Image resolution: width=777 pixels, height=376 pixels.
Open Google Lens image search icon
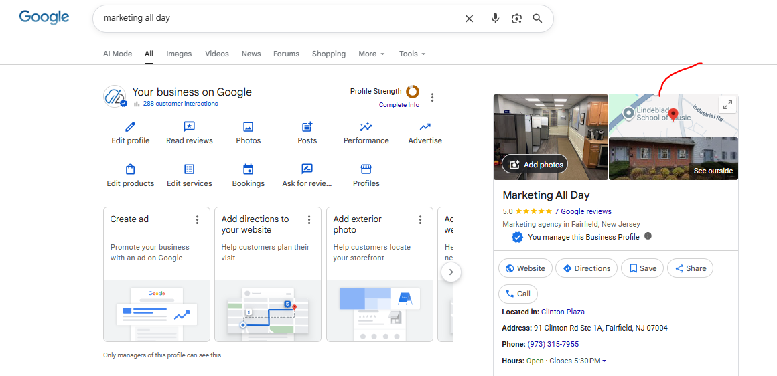tap(517, 19)
